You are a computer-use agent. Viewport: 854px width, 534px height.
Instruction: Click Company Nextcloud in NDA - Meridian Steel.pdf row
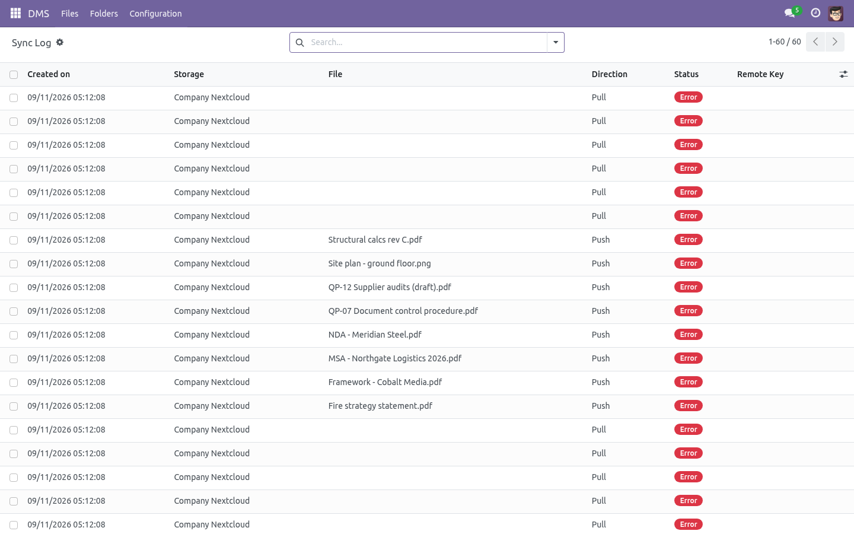[212, 335]
